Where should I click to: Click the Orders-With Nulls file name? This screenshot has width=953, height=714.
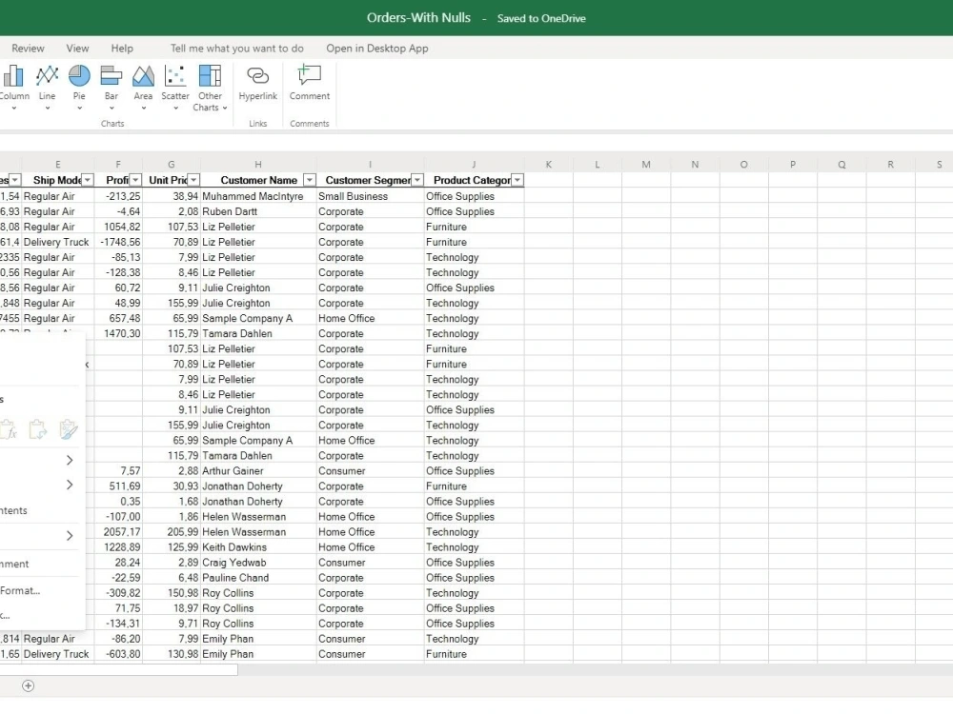pyautogui.click(x=418, y=17)
